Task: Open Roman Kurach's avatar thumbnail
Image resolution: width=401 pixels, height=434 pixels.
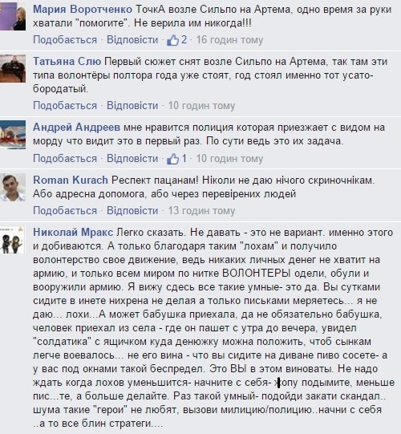Action: [13, 187]
